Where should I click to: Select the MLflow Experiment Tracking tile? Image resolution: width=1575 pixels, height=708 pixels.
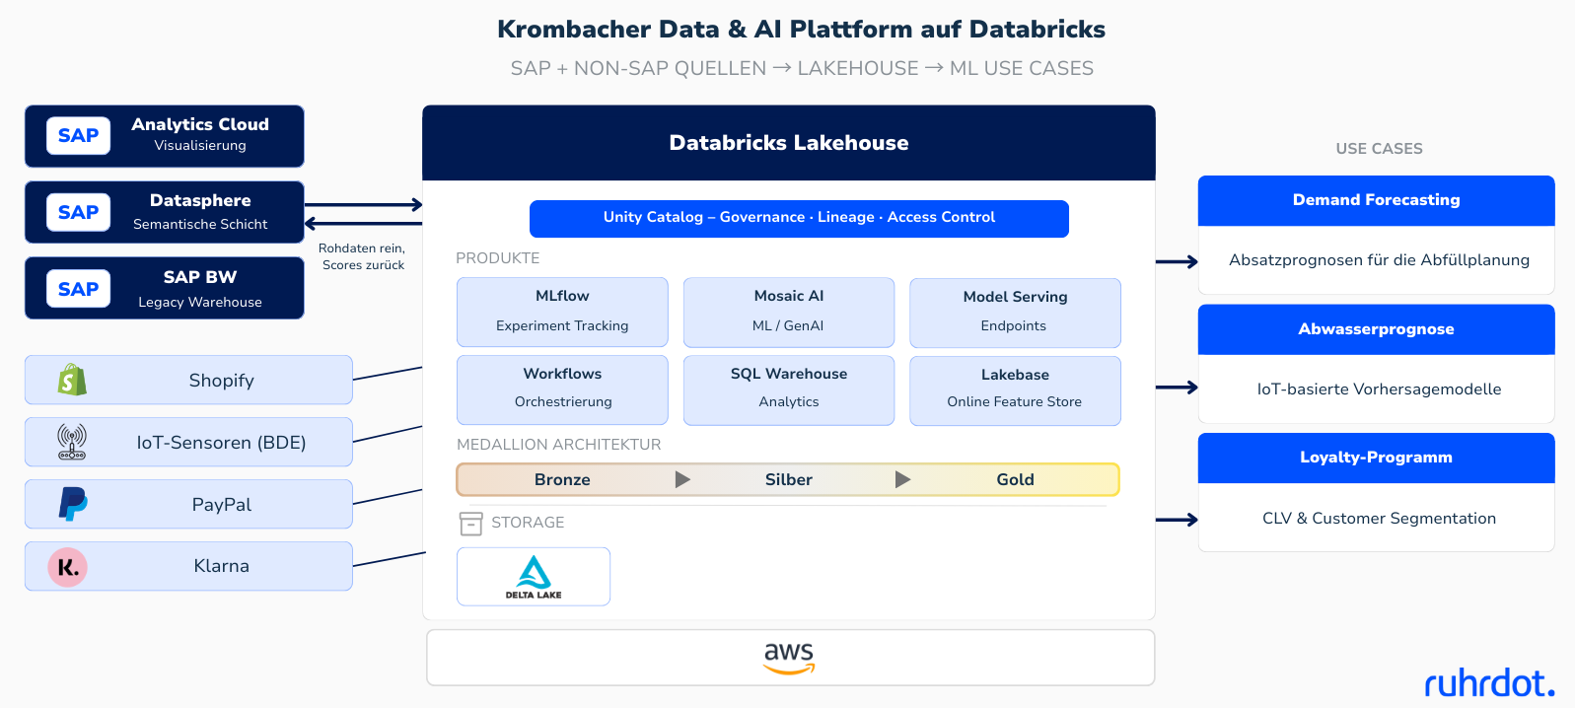point(562,312)
